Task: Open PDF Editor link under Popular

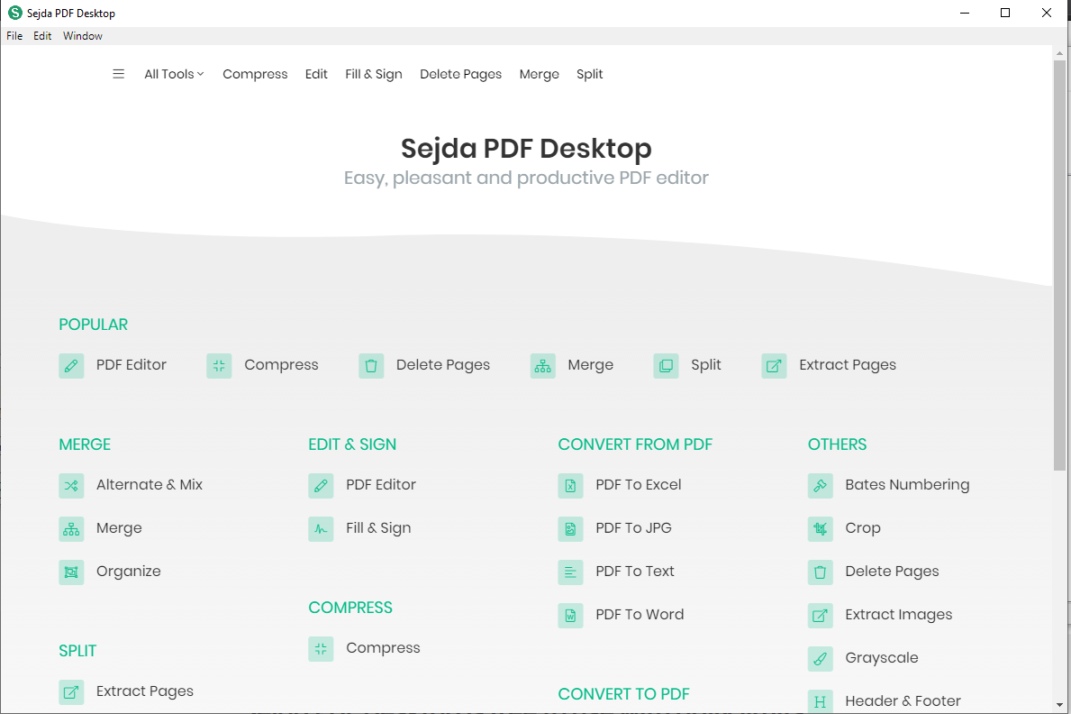Action: [x=132, y=364]
